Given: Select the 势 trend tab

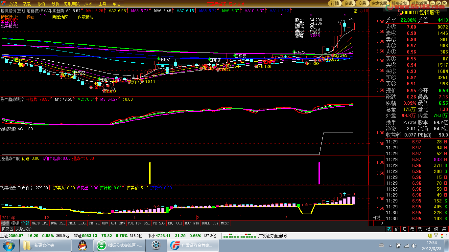Looking at the screenshot, I should pos(420,229).
